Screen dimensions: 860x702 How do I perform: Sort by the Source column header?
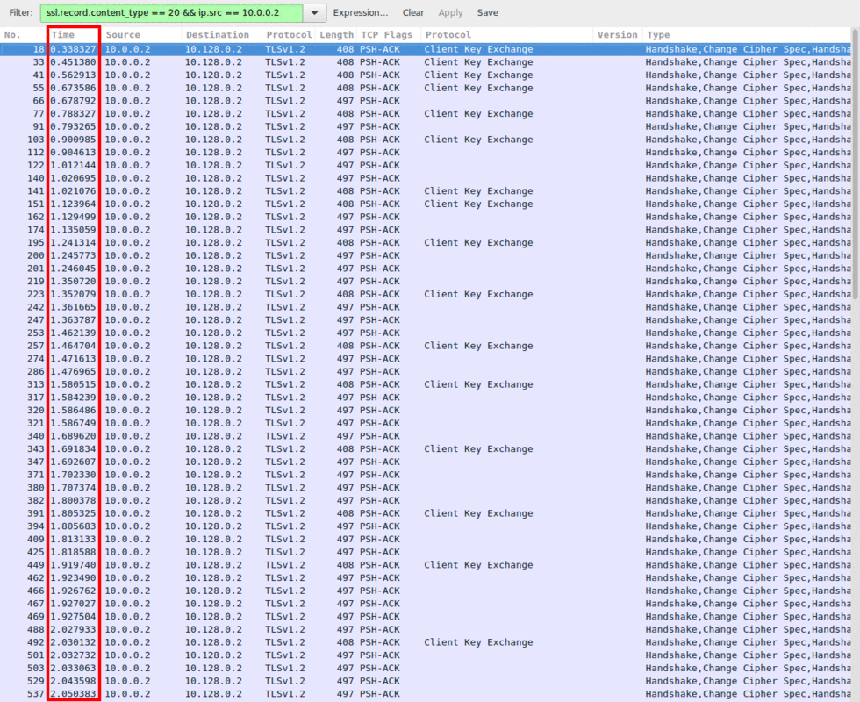141,34
